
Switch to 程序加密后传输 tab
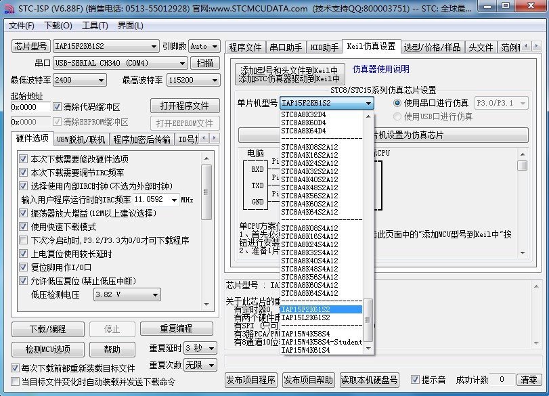pyautogui.click(x=141, y=139)
